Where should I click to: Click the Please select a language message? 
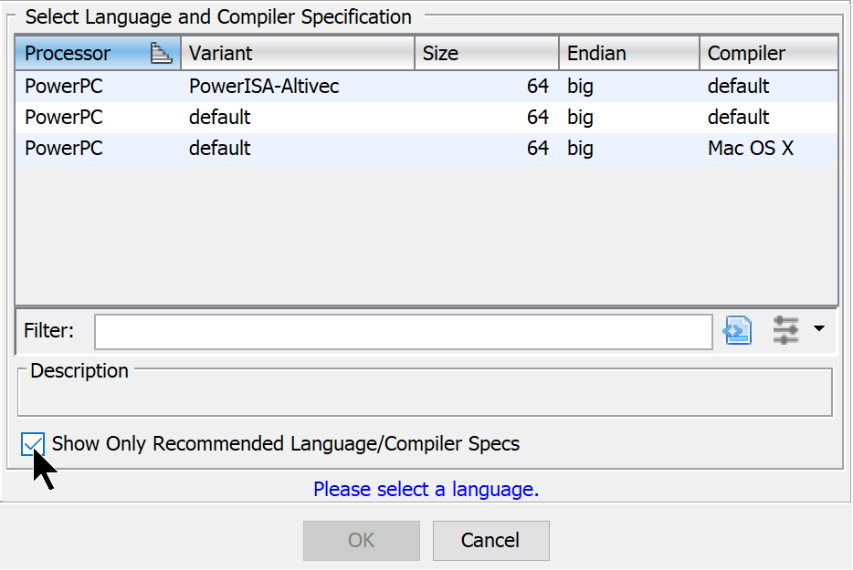coord(426,490)
